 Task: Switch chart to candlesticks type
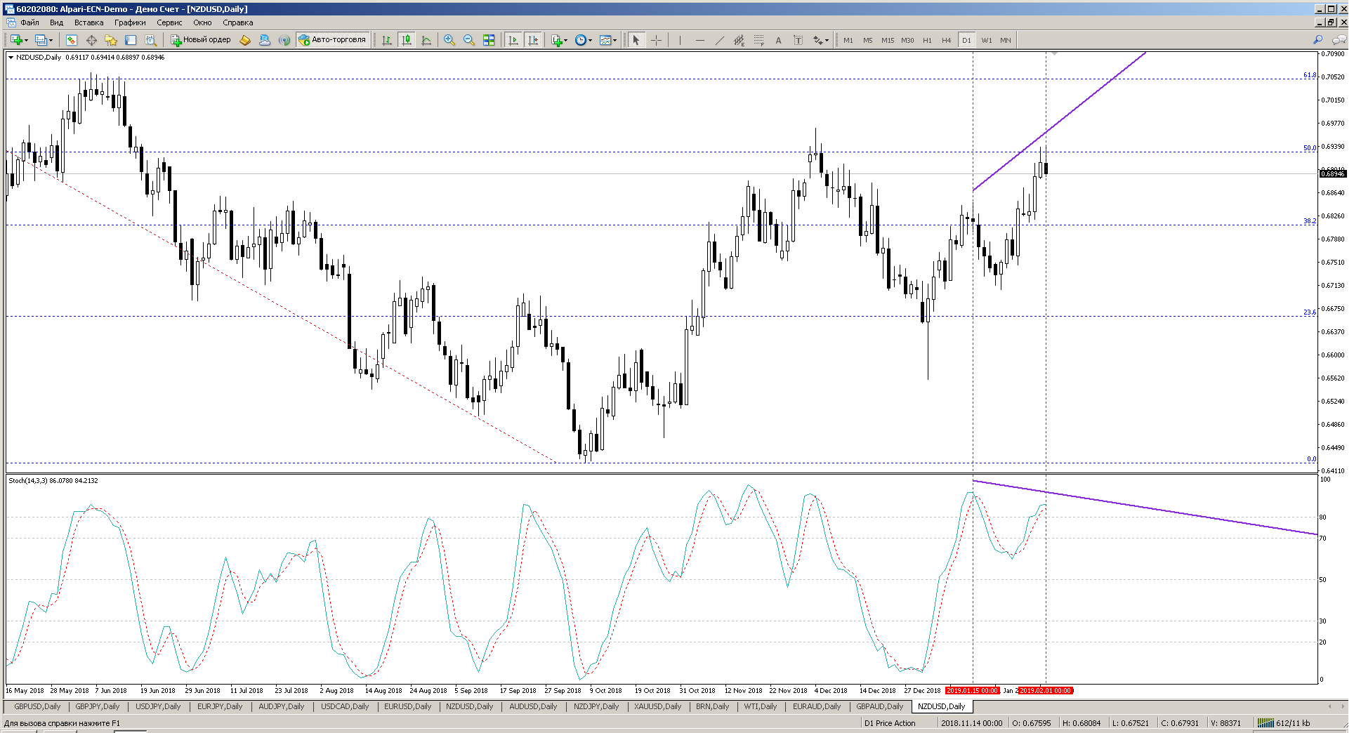tap(407, 40)
